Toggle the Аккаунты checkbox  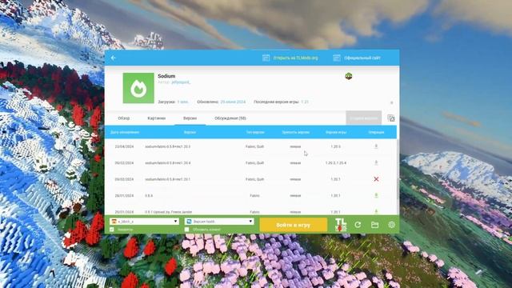tap(112, 230)
